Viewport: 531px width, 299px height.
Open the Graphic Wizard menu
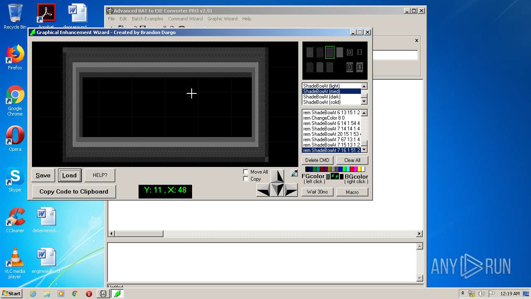(x=222, y=19)
